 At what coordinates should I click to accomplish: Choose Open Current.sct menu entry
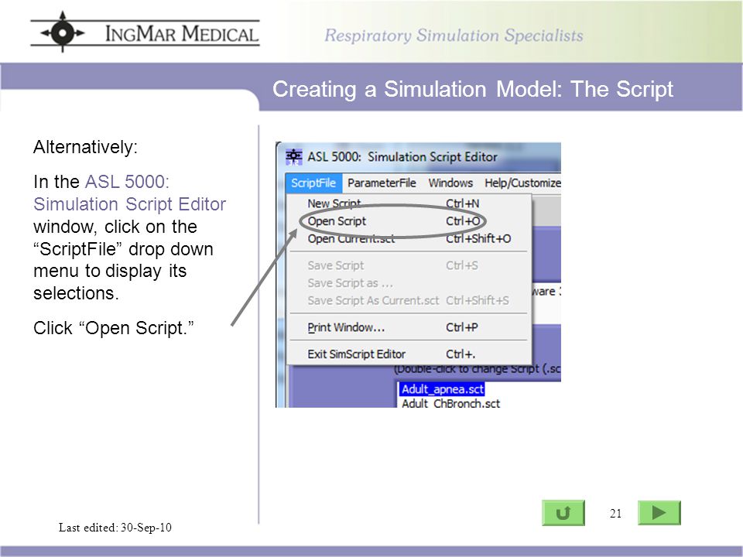[x=409, y=239]
